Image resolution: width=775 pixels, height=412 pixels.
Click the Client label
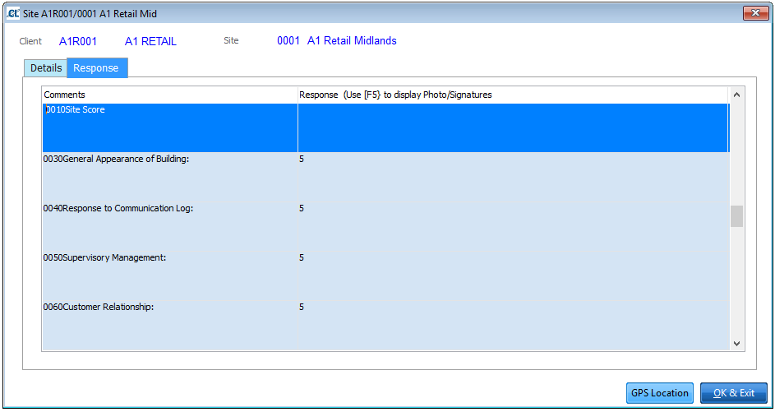(x=30, y=41)
